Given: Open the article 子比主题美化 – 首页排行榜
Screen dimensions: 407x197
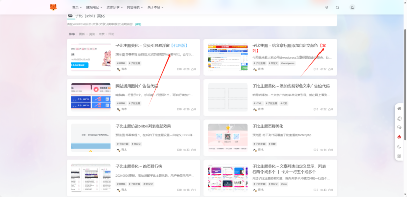Looking at the screenshot, I should tap(139, 166).
